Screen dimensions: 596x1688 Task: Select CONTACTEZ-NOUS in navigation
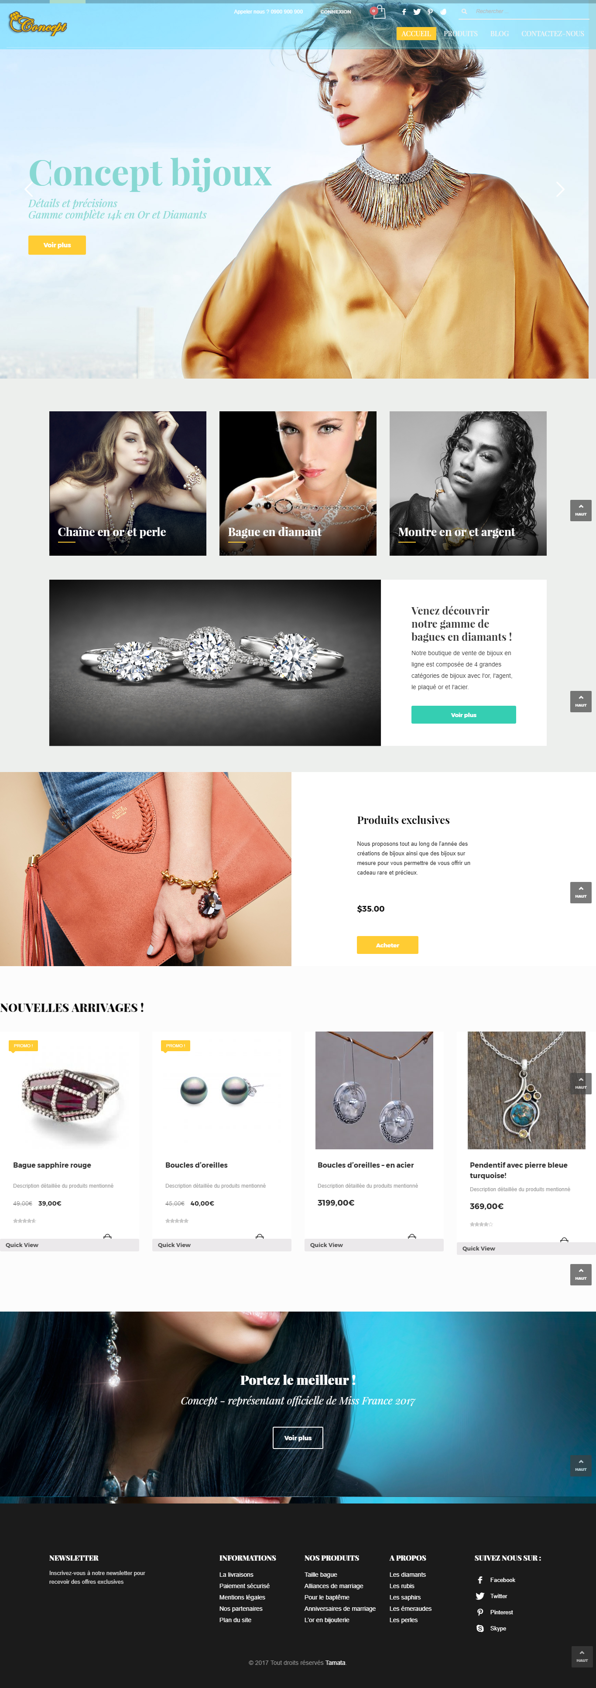tap(552, 34)
